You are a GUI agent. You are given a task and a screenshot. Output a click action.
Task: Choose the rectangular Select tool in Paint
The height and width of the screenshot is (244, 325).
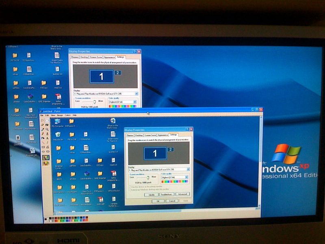click(x=47, y=120)
